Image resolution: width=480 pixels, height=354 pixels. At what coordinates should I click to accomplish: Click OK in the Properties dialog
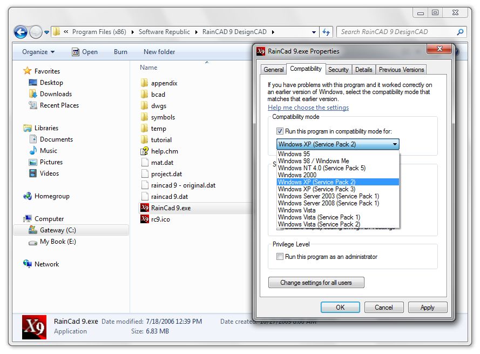pyautogui.click(x=340, y=307)
